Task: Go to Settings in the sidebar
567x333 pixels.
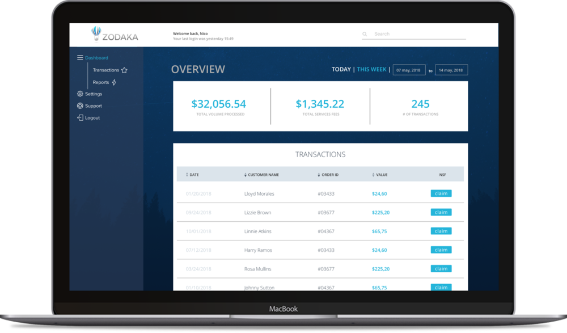Action: point(94,94)
